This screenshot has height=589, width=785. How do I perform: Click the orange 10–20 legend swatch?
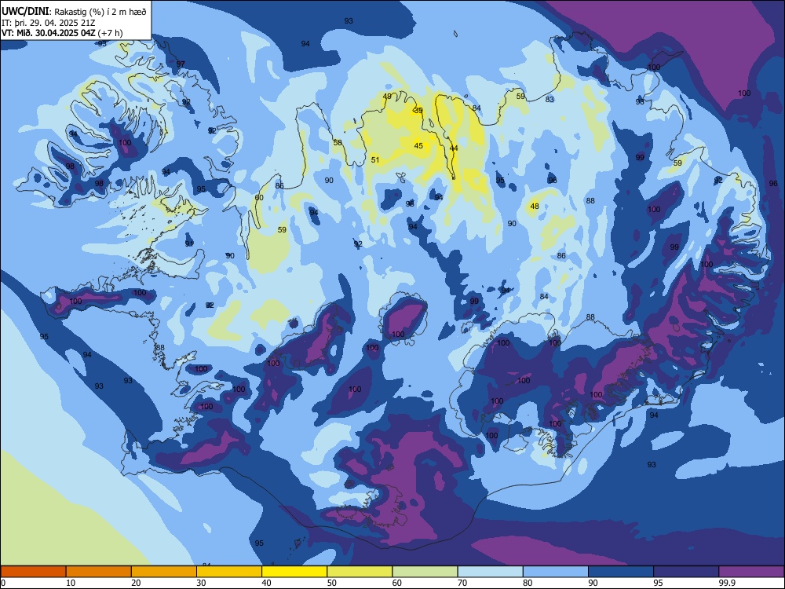(99, 572)
